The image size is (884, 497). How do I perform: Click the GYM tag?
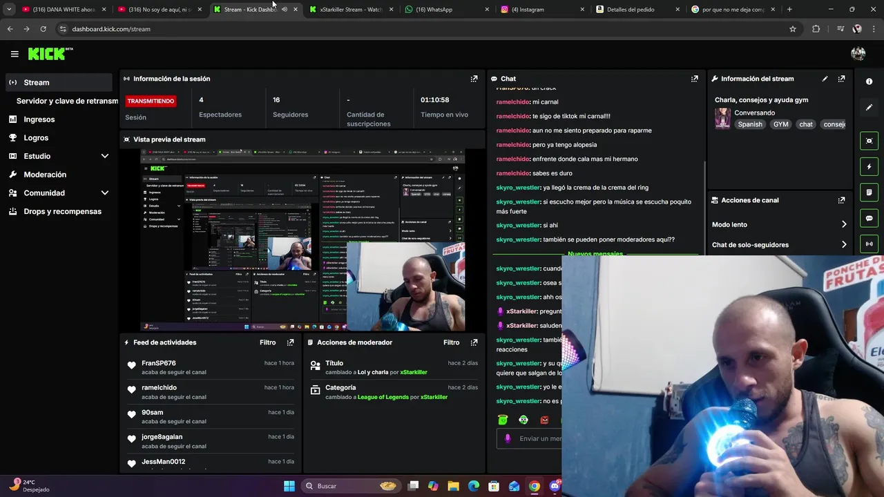point(780,124)
